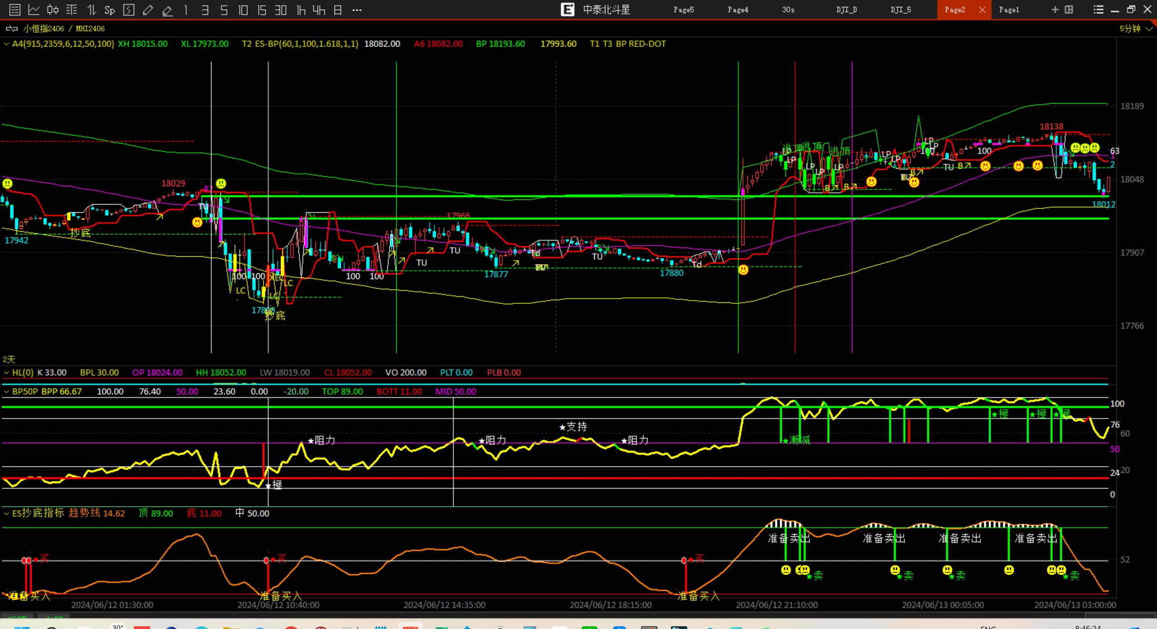Click the up-down arrows trade icon
The height and width of the screenshot is (629, 1157).
[x=91, y=9]
